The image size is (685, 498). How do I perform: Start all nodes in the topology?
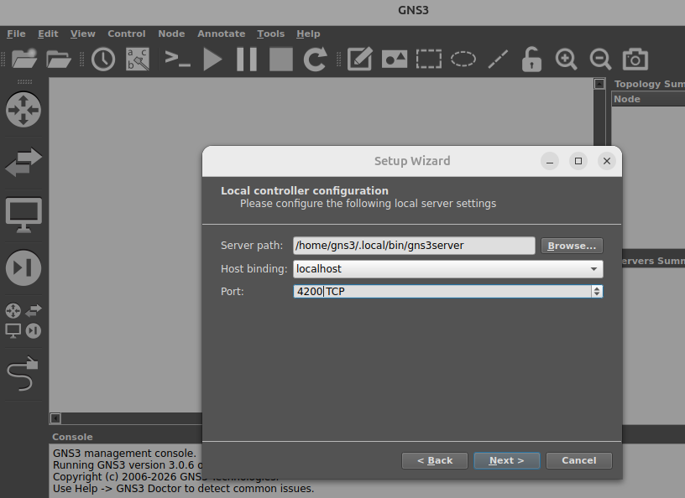pos(212,59)
